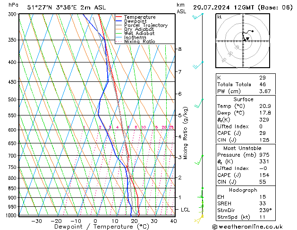This screenshot has width=297, height=230.
Task: Click the blue Dewpoint legend line
Action: coord(119,21)
